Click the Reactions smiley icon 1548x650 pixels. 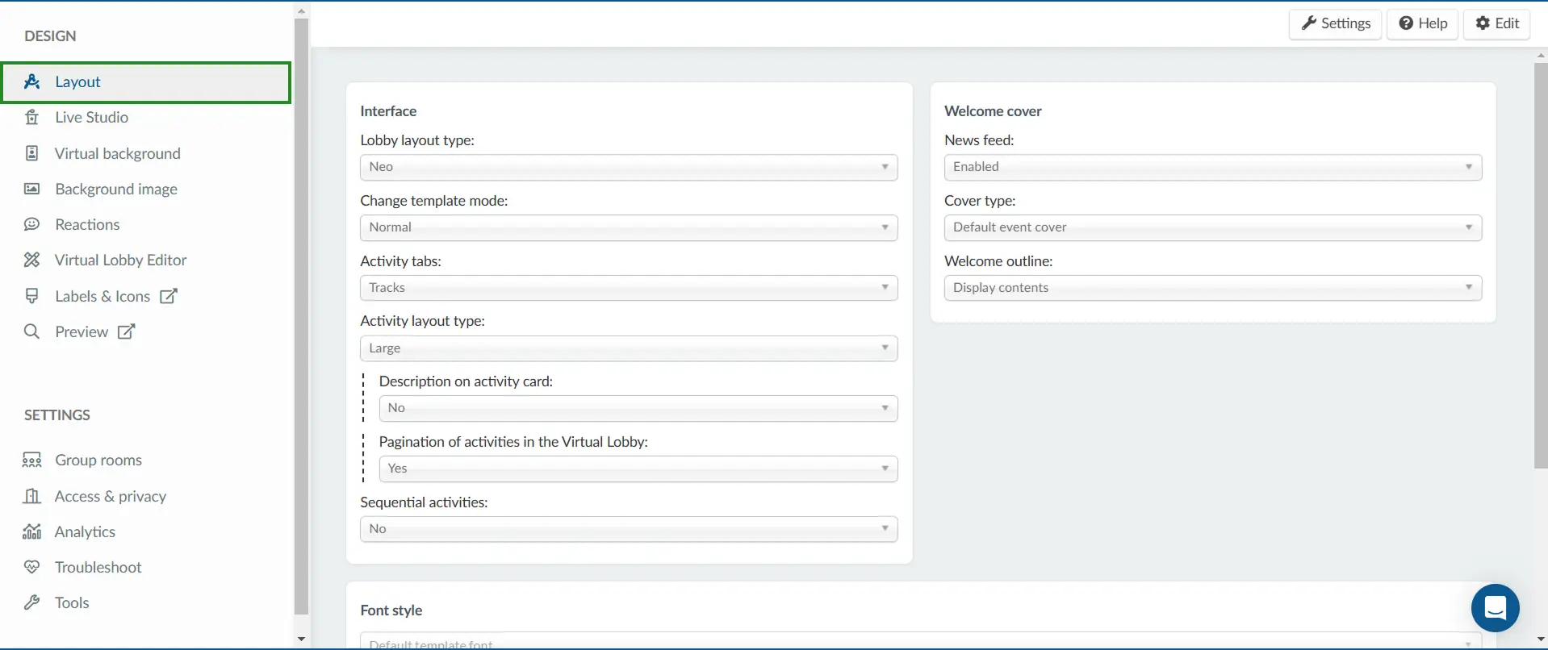coord(32,224)
